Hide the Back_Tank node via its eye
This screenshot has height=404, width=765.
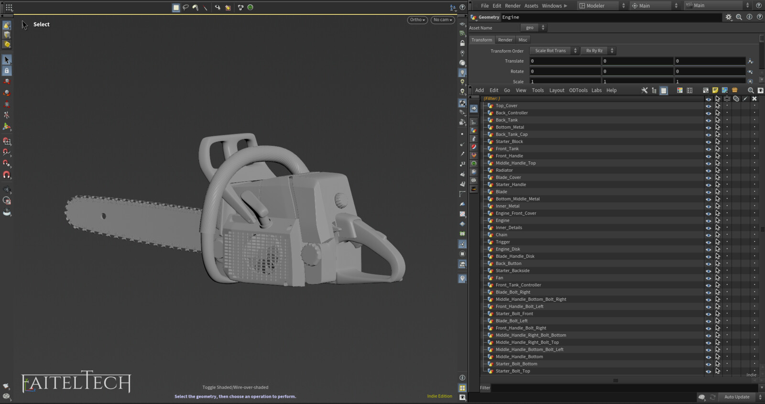pyautogui.click(x=708, y=120)
